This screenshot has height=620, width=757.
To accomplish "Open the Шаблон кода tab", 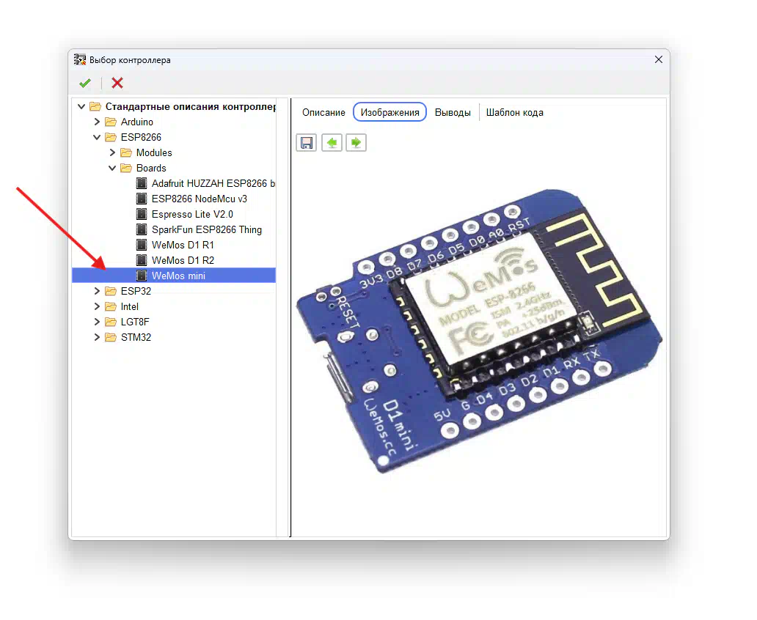I will (515, 112).
